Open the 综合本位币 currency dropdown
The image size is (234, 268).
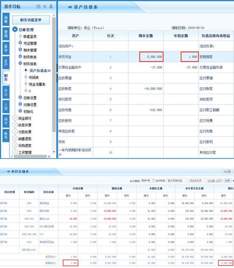pyautogui.click(x=197, y=181)
